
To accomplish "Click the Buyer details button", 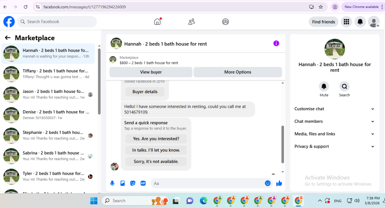I will point(145,92).
